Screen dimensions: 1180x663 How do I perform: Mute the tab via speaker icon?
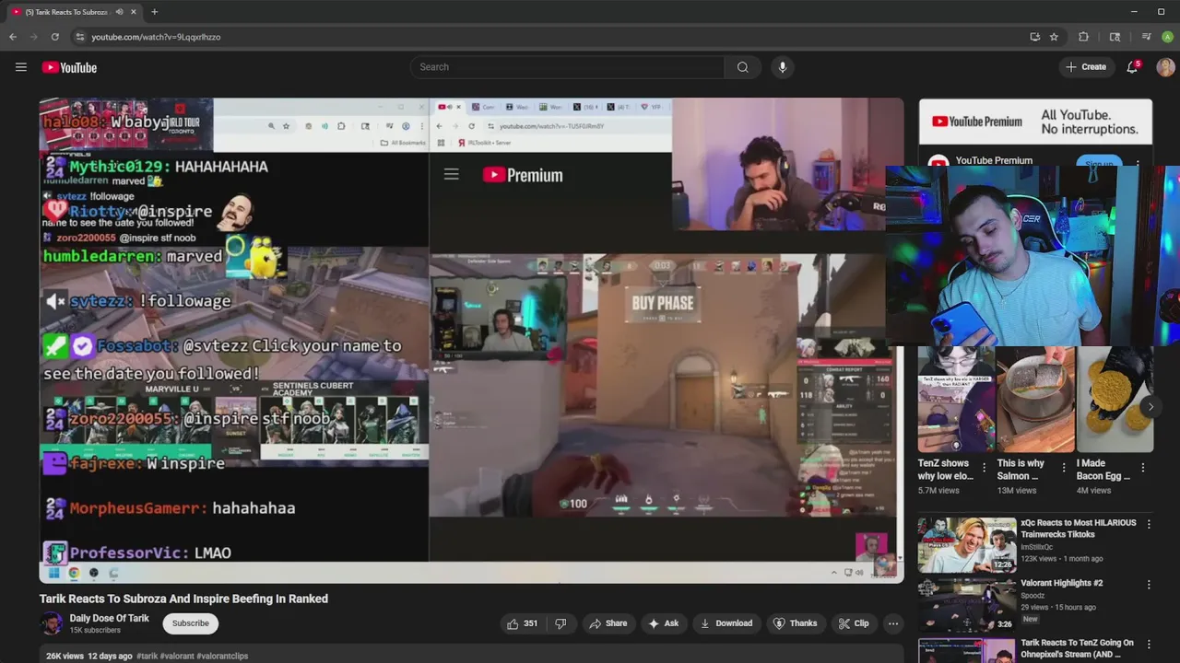[119, 12]
